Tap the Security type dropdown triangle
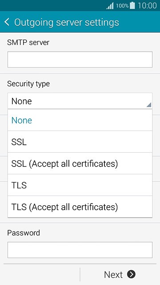Image resolution: width=160 pixels, height=285 pixels. (149, 105)
